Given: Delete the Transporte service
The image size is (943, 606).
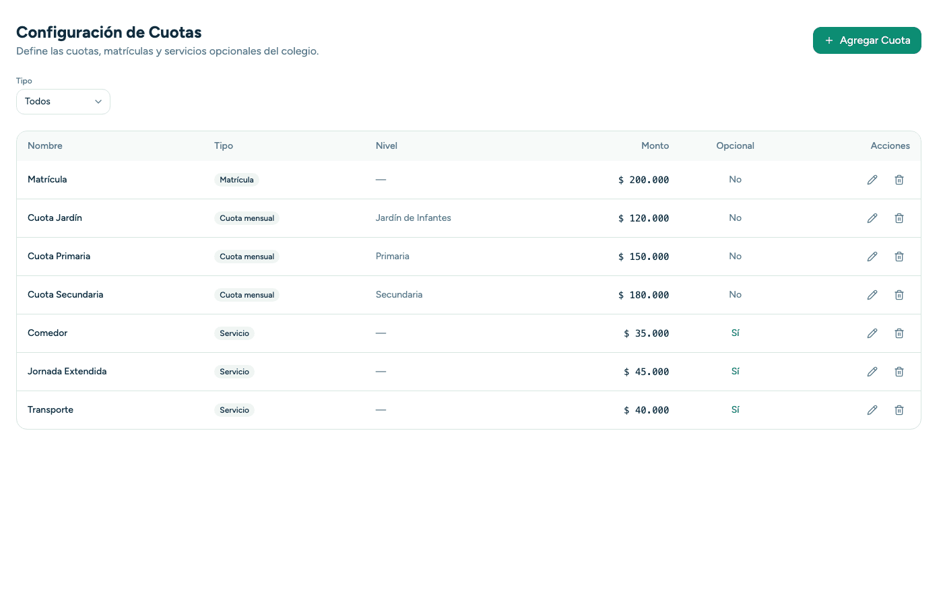Looking at the screenshot, I should [x=899, y=410].
